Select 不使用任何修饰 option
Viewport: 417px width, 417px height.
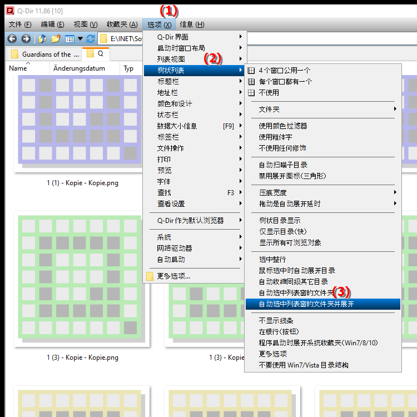323,148
